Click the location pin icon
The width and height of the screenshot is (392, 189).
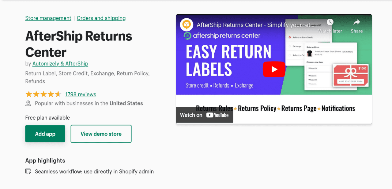28,103
